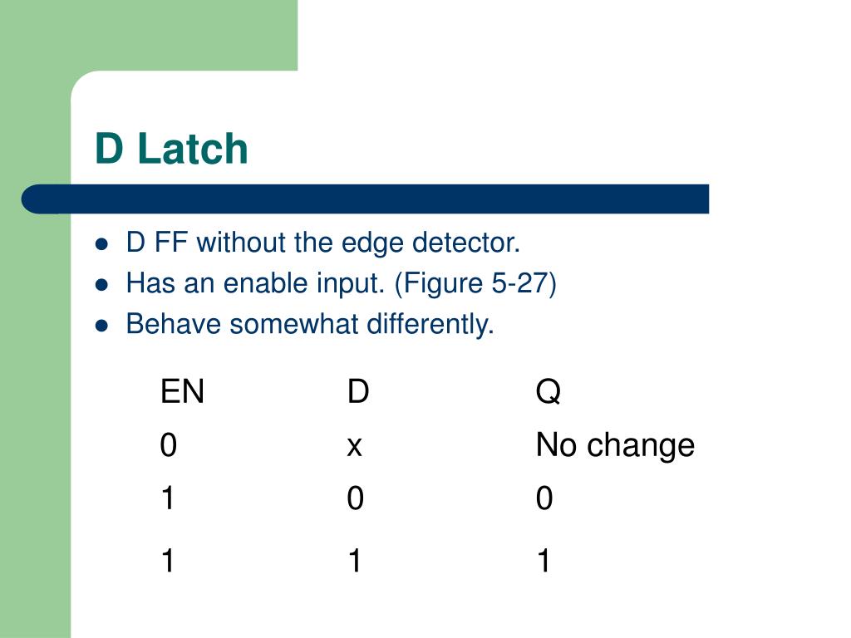Click the dark blue horizontal title bar
Viewport: 851px width, 638px height.
[365, 199]
